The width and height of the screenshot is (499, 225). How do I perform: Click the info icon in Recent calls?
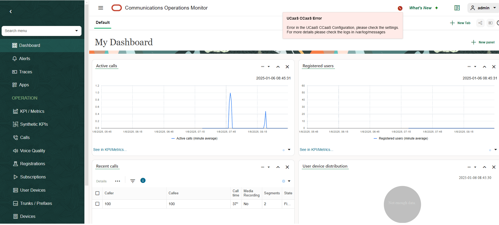(143, 181)
